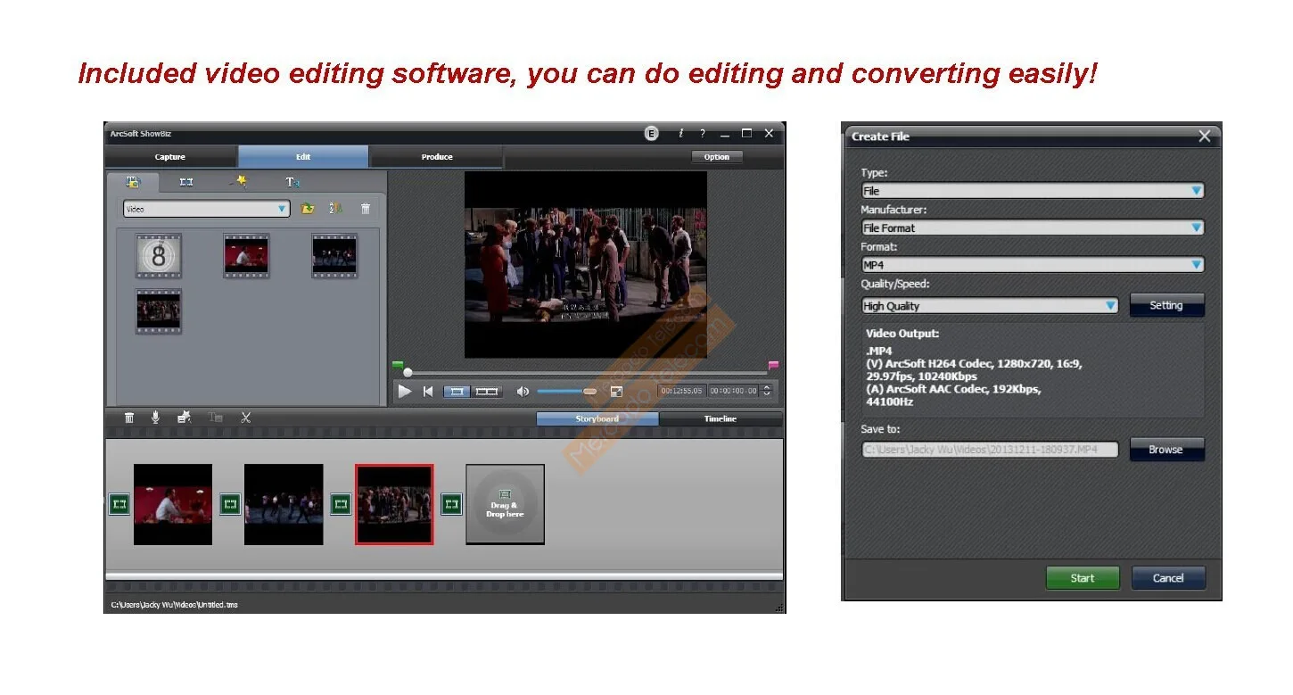The height and width of the screenshot is (695, 1293).
Task: Open the Transitions tab icon in media panel
Action: tap(185, 182)
